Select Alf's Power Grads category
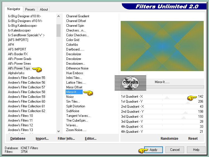The image size is (209, 157). [x=20, y=59]
